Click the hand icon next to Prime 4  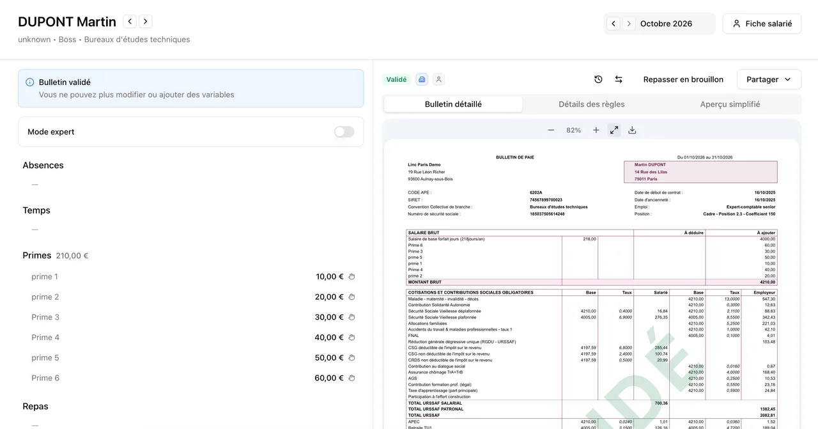coord(351,338)
